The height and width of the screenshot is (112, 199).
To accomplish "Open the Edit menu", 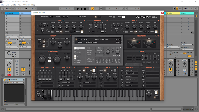I will 7,5.
